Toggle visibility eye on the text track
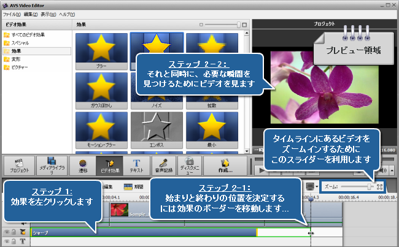 (7, 241)
